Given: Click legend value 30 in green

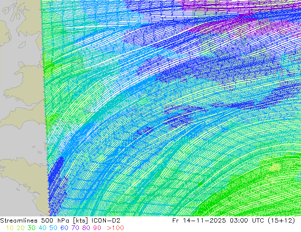Looking at the screenshot, I should 31,228.
